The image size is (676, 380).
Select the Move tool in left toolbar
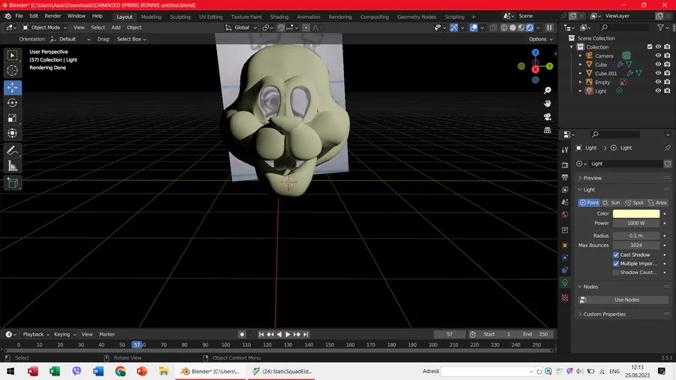[x=13, y=87]
